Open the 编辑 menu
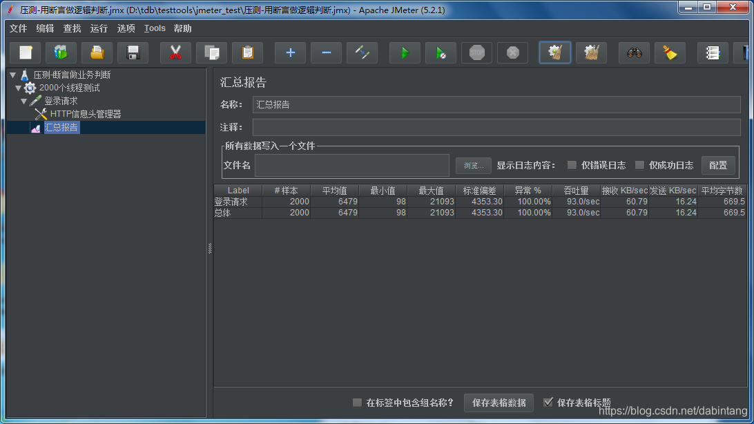Viewport: 754px width, 424px height. point(45,28)
